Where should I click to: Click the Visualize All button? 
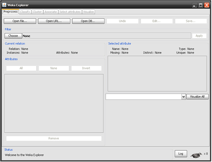point(198,97)
